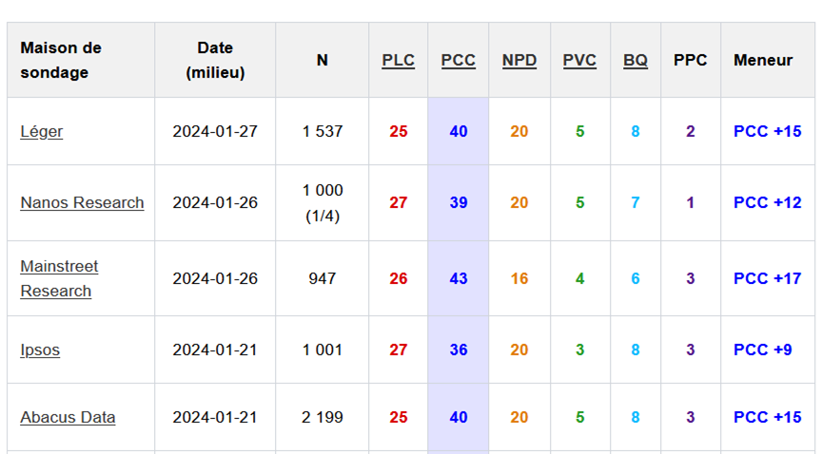Select sample size '1 000 (1/4)' cell
The width and height of the screenshot is (822, 454).
point(322,202)
